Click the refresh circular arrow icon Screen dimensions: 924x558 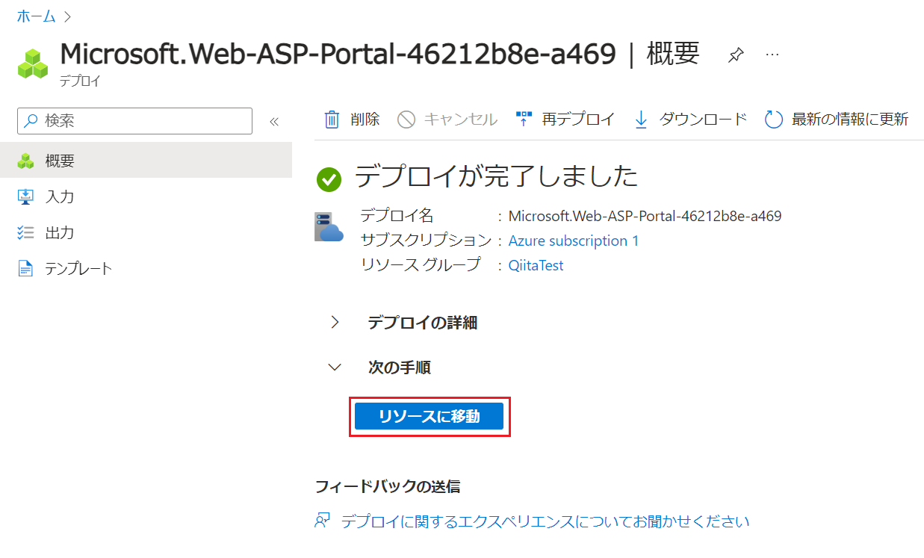(x=774, y=119)
